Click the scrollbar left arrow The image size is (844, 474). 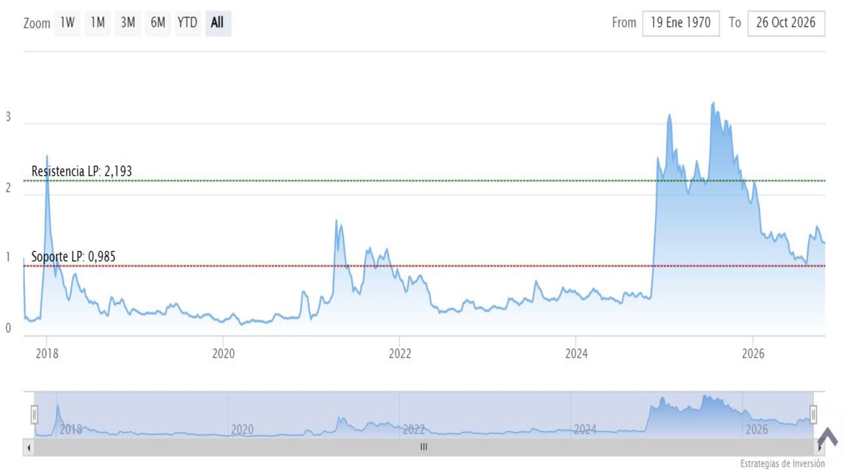coord(28,448)
